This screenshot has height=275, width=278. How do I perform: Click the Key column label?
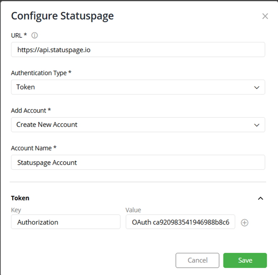[x=16, y=210]
